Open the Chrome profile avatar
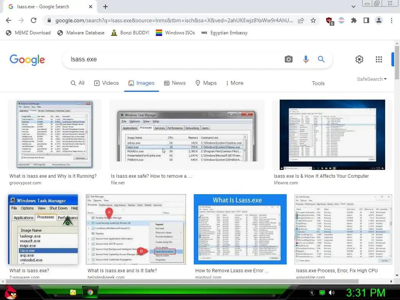The image size is (400, 300). pos(379,20)
